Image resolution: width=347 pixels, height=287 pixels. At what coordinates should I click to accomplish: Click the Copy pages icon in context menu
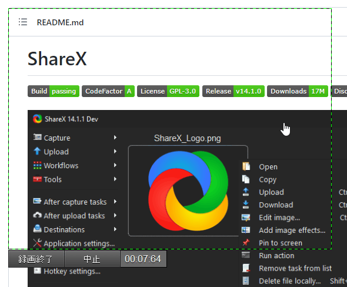[246, 179]
